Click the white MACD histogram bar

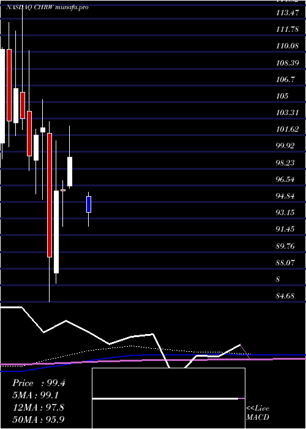click(165, 398)
